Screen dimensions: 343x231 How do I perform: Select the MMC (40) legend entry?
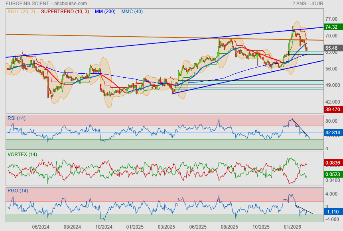(x=132, y=11)
